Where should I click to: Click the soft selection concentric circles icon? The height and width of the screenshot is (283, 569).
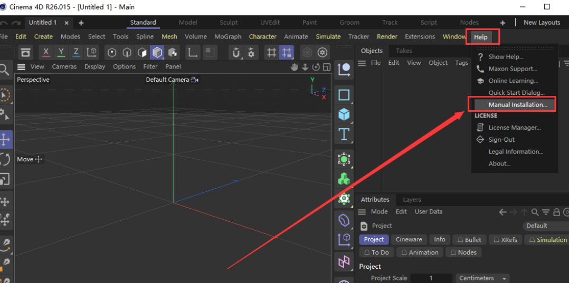pyautogui.click(x=307, y=53)
